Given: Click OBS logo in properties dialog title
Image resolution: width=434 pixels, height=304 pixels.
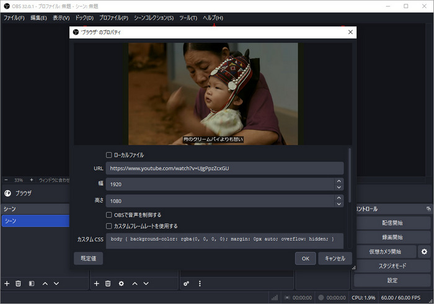Looking at the screenshot, I should pos(76,32).
